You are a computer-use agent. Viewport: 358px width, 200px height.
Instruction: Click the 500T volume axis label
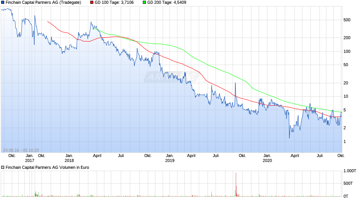coord(348,183)
